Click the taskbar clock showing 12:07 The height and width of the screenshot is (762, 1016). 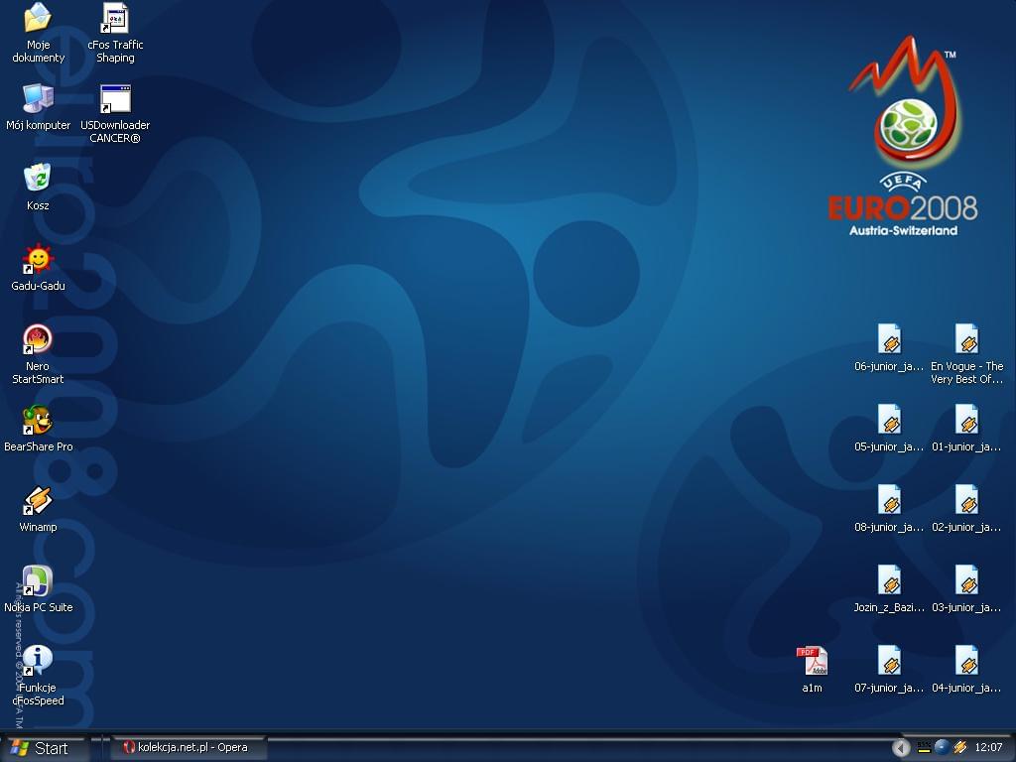(x=989, y=748)
